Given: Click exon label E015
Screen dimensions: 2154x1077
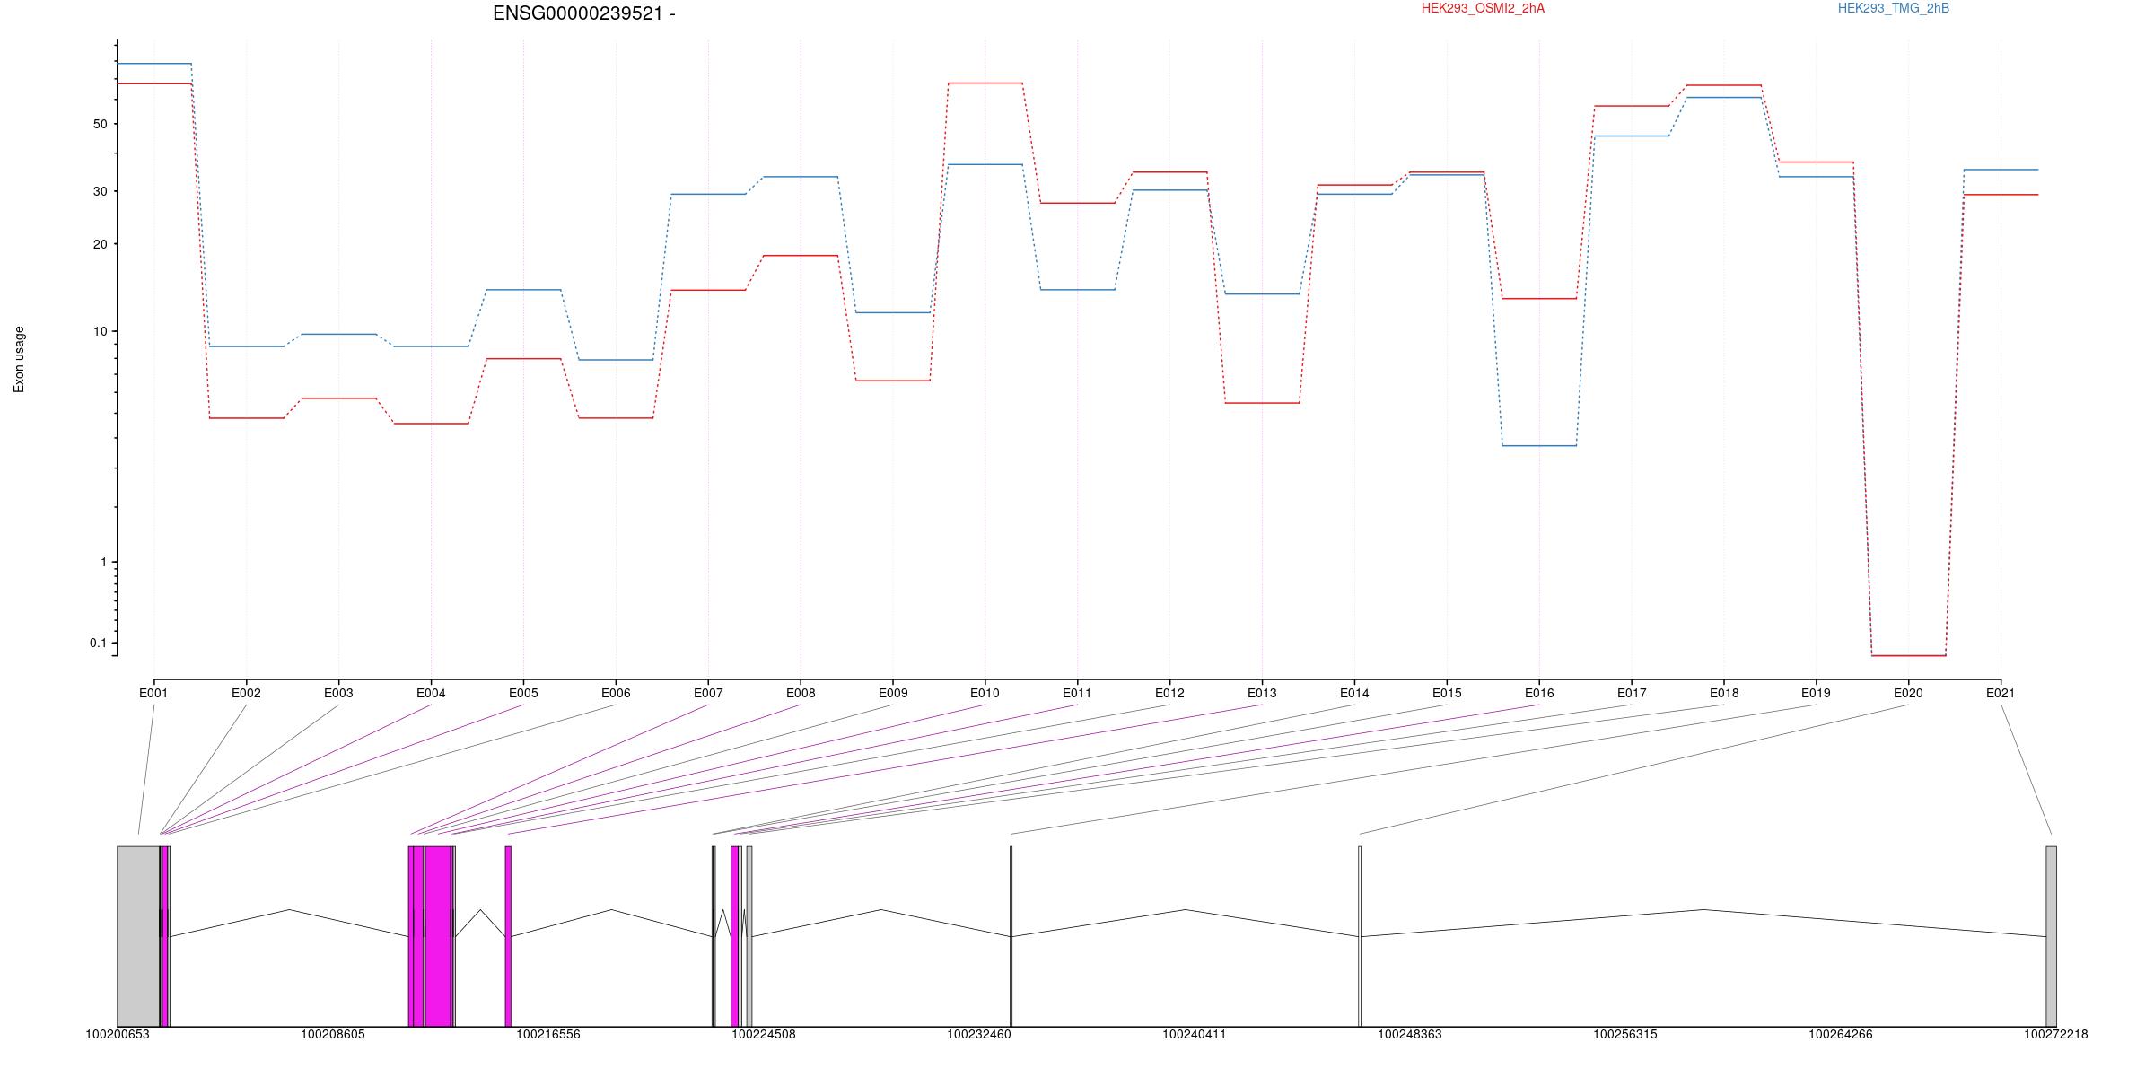Looking at the screenshot, I should click(1447, 693).
